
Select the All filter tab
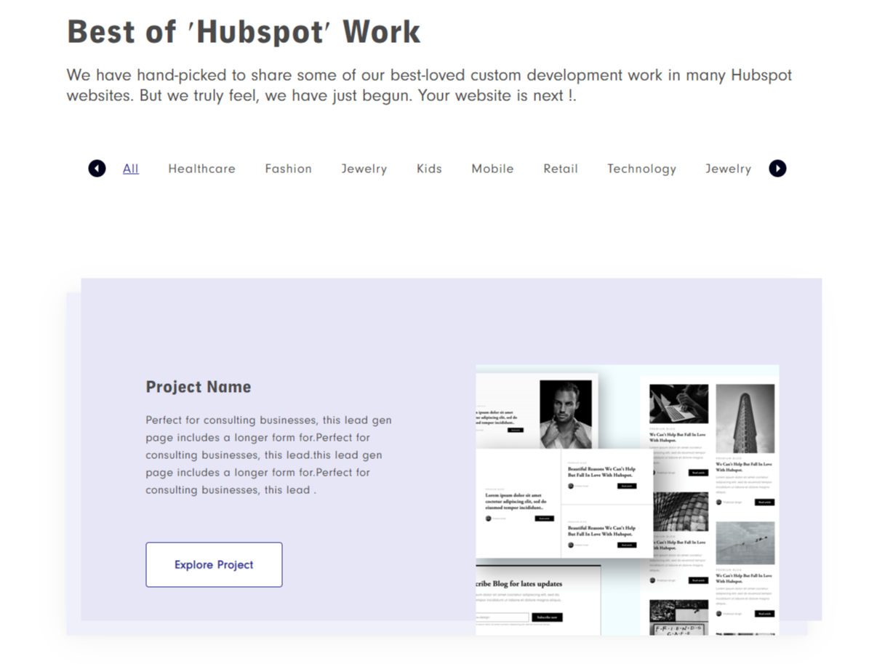[131, 169]
